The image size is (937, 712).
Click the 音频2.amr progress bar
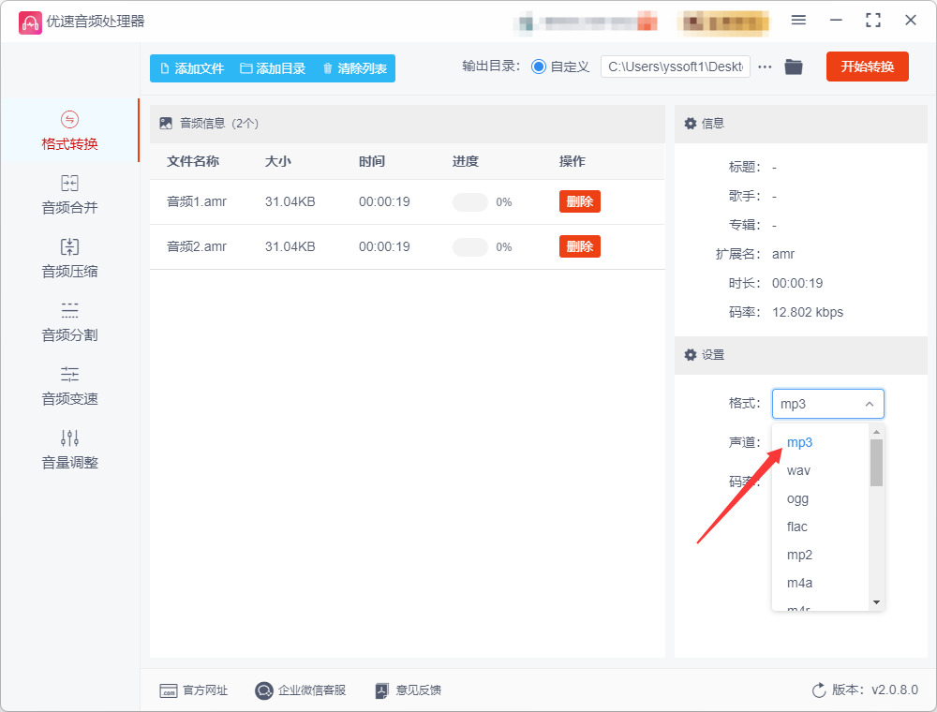[x=470, y=246]
